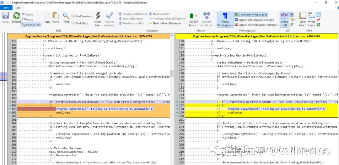Screen dimensions: 339x165
Task: Click Find Next
Action: [x=79, y=23]
